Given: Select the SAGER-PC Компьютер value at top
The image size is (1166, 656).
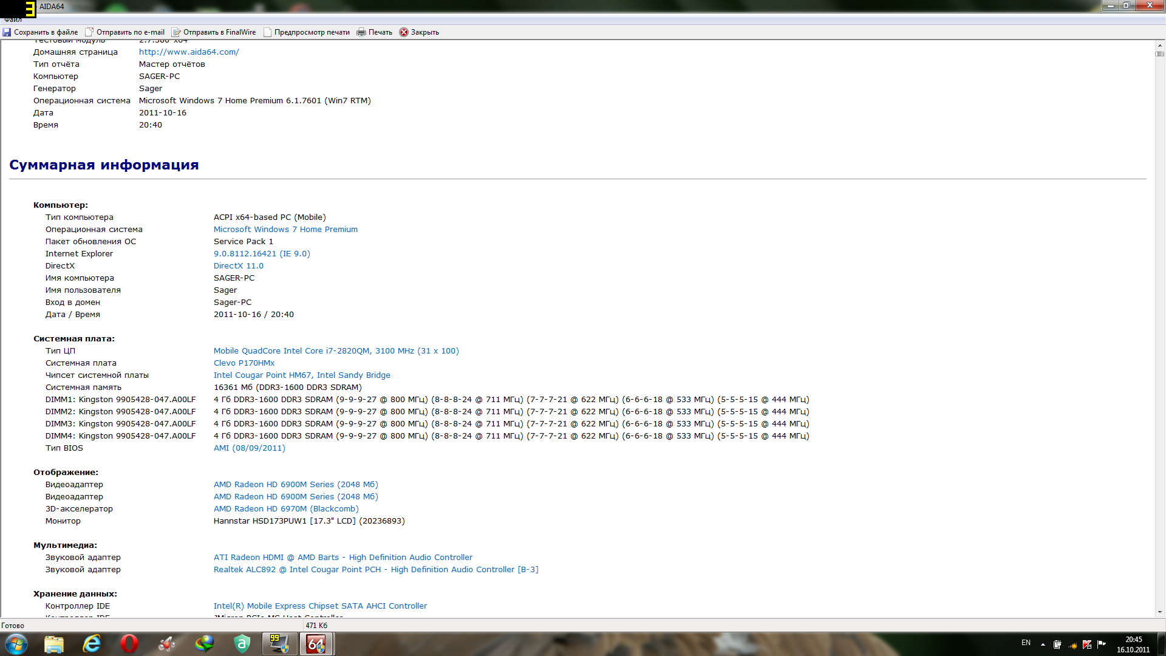Looking at the screenshot, I should (159, 77).
